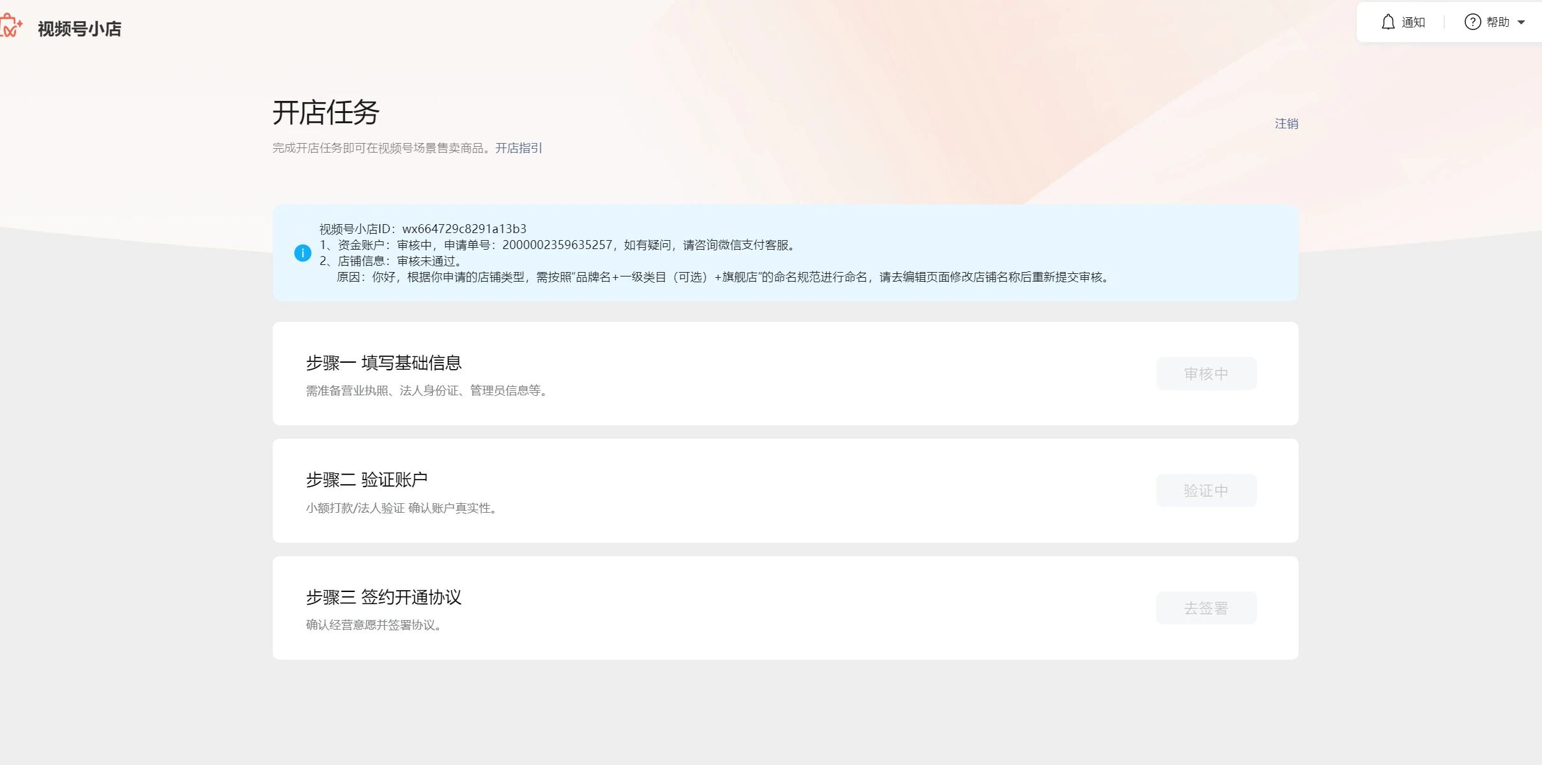The width and height of the screenshot is (1542, 765).
Task: Select the 步骤二 验证账户 heading
Action: (366, 480)
